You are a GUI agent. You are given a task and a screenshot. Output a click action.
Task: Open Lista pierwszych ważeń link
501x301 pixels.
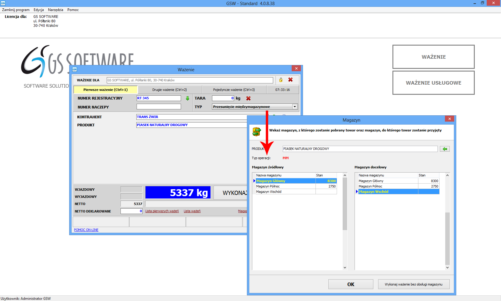click(162, 211)
